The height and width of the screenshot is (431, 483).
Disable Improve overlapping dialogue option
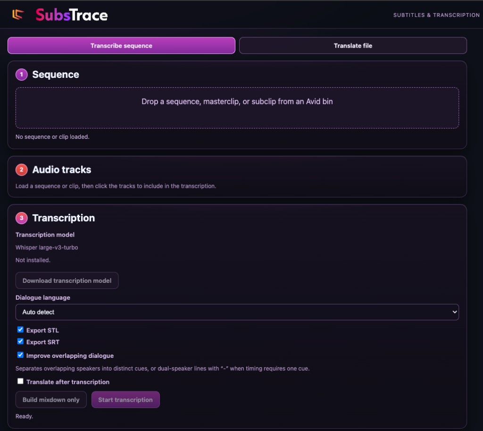point(20,355)
